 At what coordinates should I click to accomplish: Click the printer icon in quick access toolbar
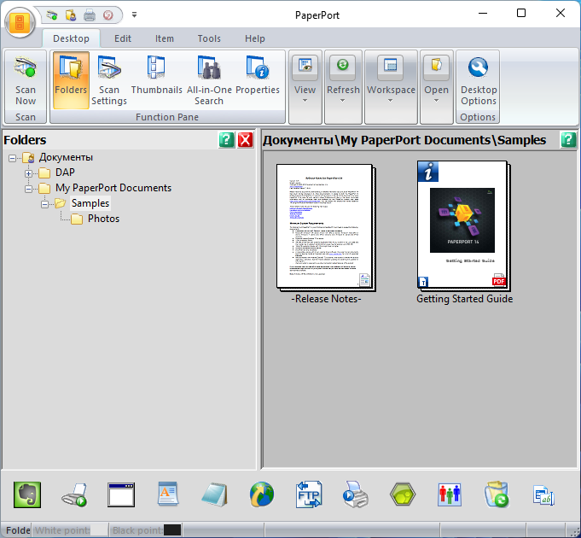coord(90,15)
